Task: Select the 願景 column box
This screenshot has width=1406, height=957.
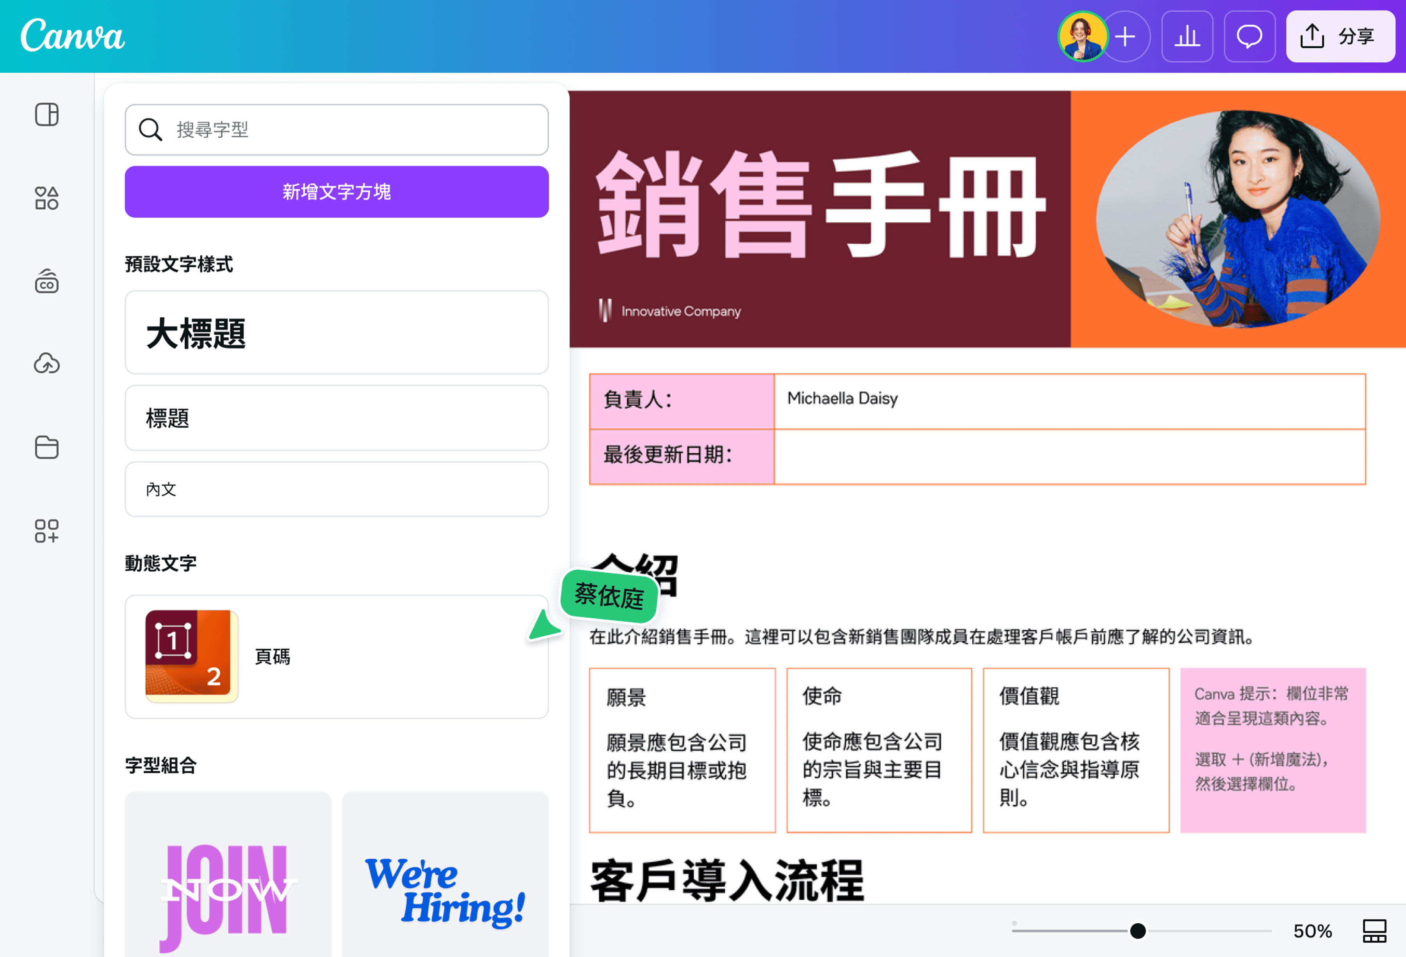Action: 682,750
